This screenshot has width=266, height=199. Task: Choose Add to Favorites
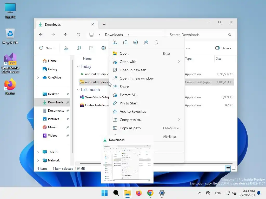pyautogui.click(x=147, y=111)
